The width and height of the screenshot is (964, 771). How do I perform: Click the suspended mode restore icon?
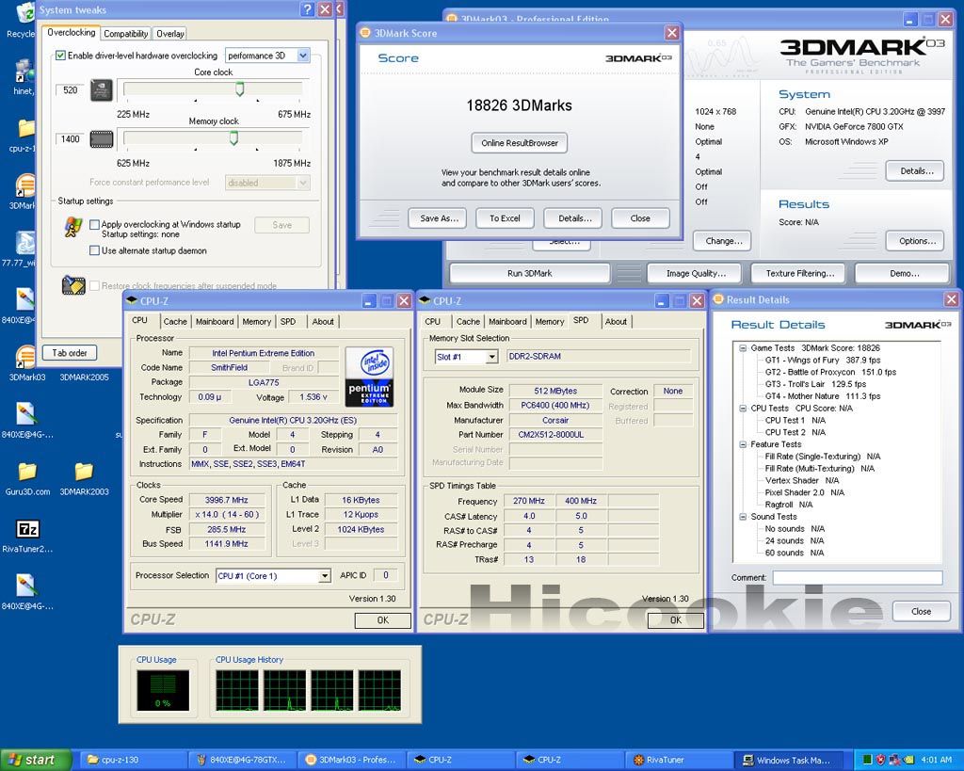click(73, 285)
